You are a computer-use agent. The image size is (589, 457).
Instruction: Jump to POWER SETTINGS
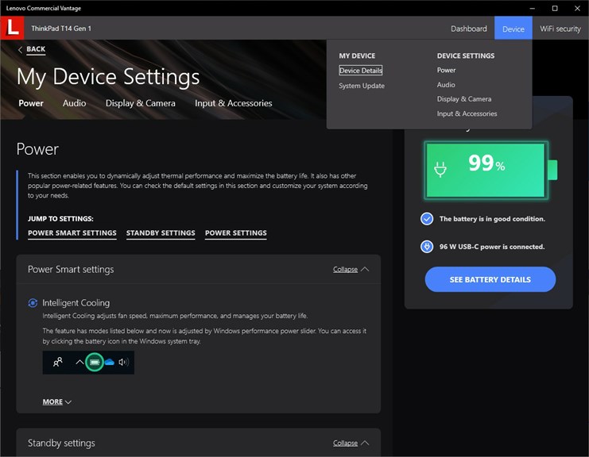coord(235,233)
